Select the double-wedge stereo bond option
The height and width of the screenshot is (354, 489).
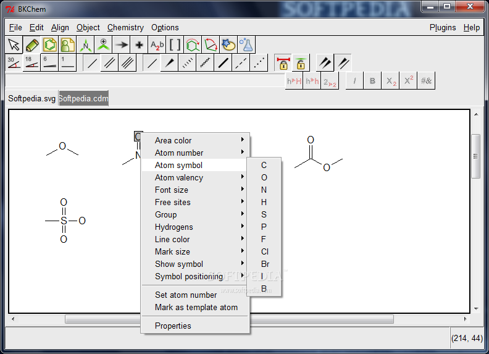(325, 63)
